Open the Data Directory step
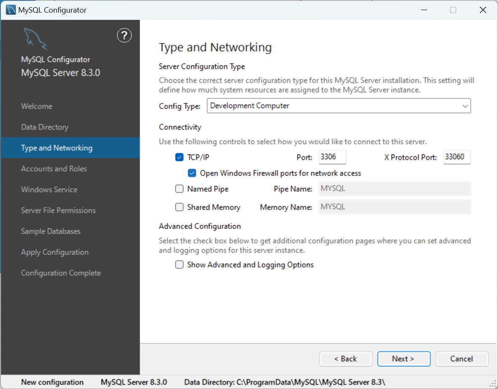 coord(70,127)
